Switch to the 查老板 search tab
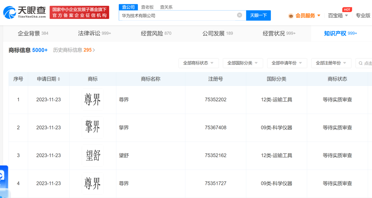 (147, 7)
